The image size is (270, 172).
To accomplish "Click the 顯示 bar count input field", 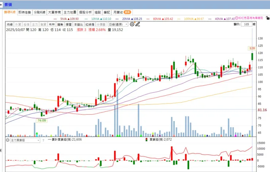I will coord(246,24).
